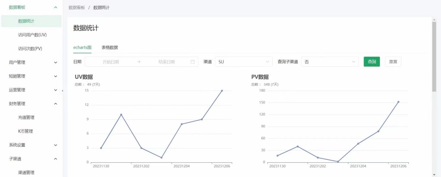The image size is (441, 177).
Task: Collapse the sidebar using the small arrow handle
Action: [62, 90]
